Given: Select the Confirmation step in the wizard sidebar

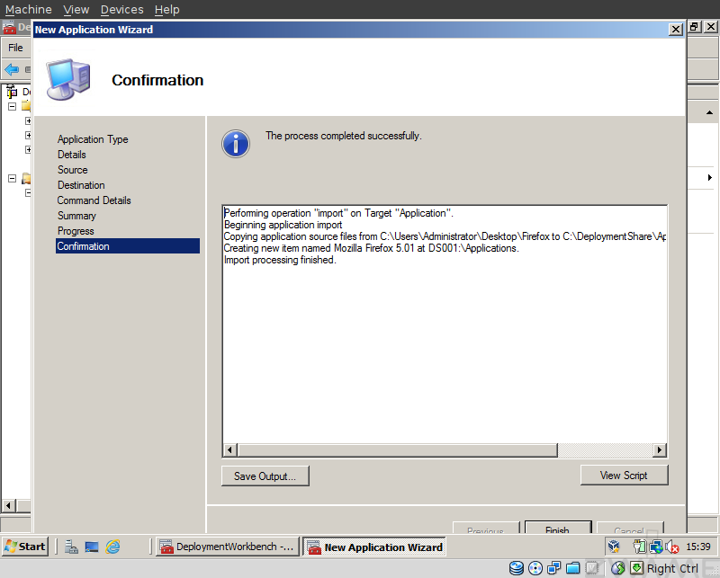Looking at the screenshot, I should (x=128, y=246).
